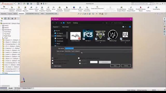
Task: Activate the Measure tool
Action: click(x=31, y=8)
